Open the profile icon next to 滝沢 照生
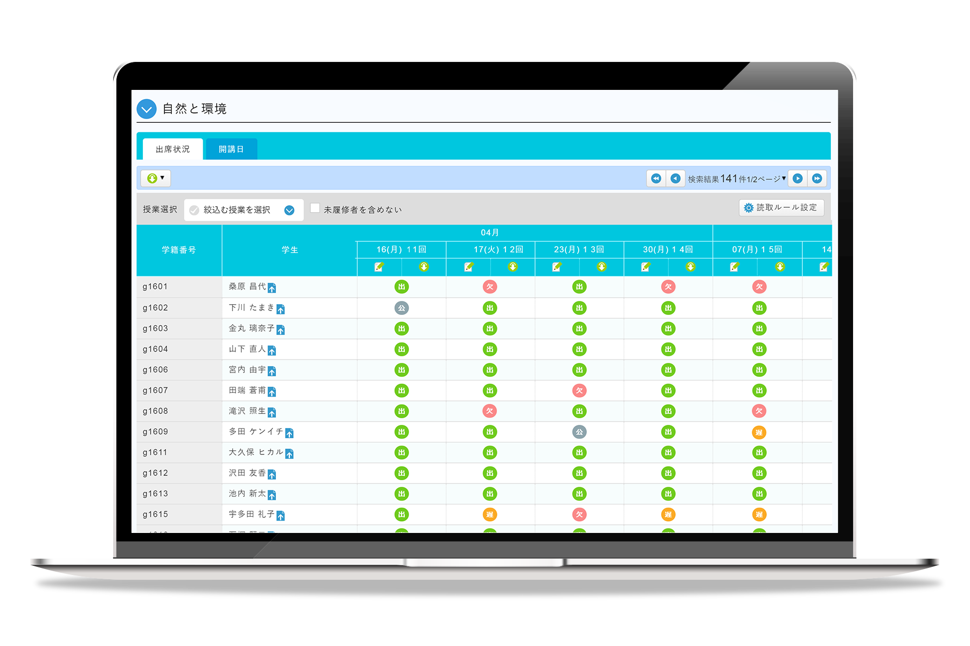Screen dimensions: 970x646 272,412
